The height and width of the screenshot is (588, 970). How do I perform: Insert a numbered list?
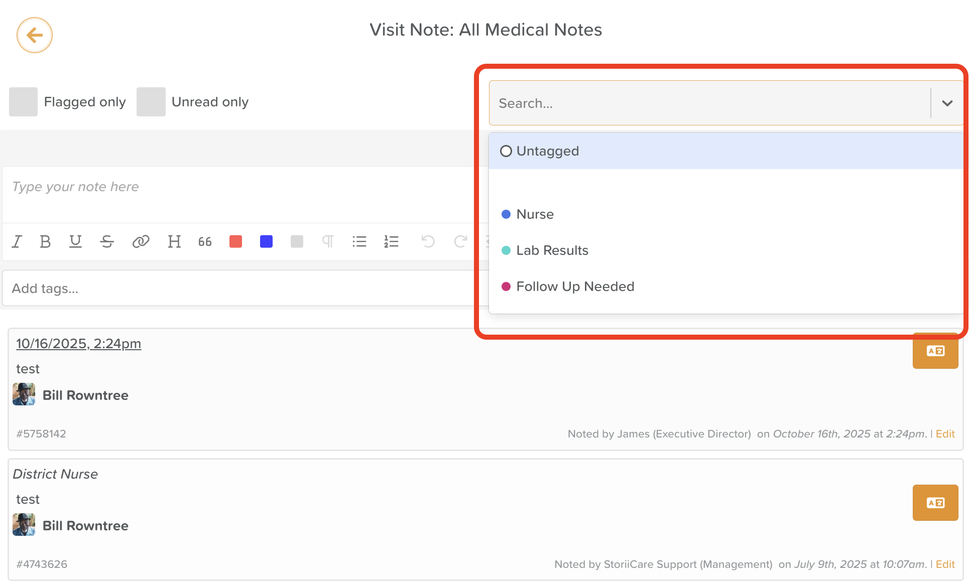pyautogui.click(x=391, y=242)
